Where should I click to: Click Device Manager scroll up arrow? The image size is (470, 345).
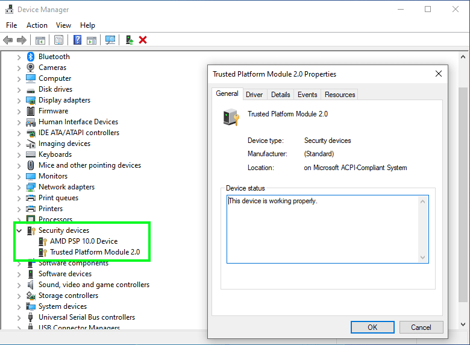pyautogui.click(x=463, y=57)
